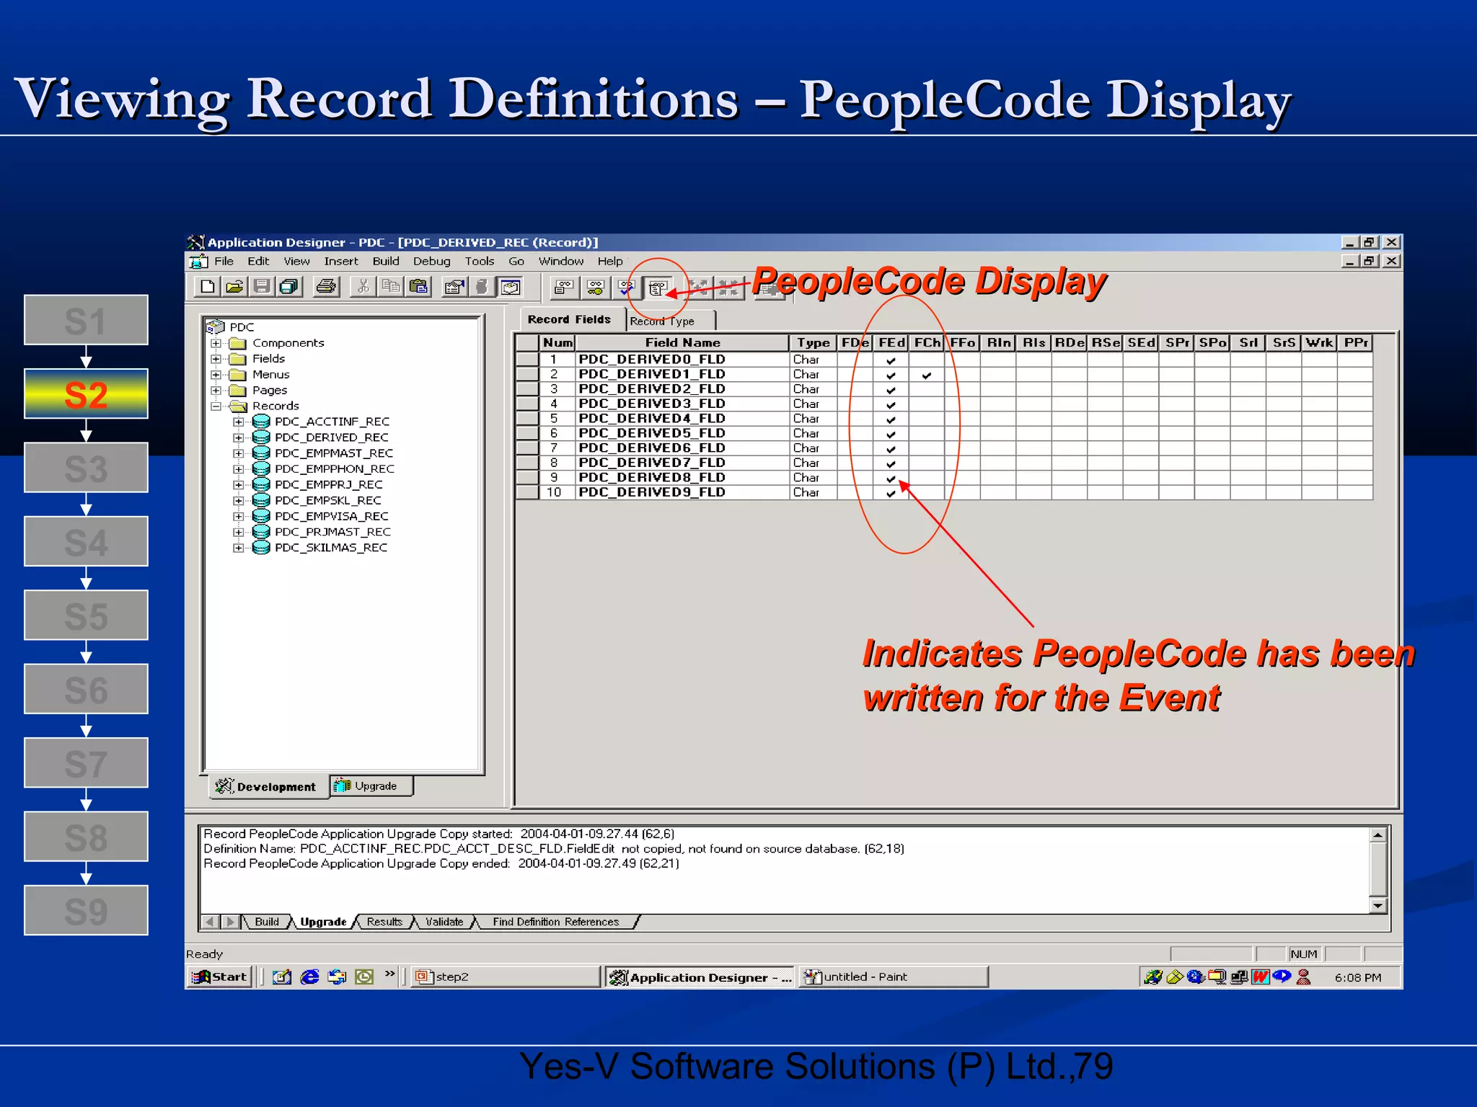Viewport: 1477px width, 1107px height.
Task: Select the PeopleCode Display toolbar icon
Action: coord(656,288)
